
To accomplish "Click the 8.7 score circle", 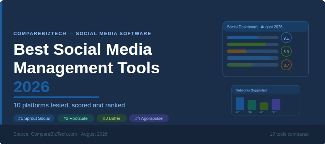I will 286,65.
